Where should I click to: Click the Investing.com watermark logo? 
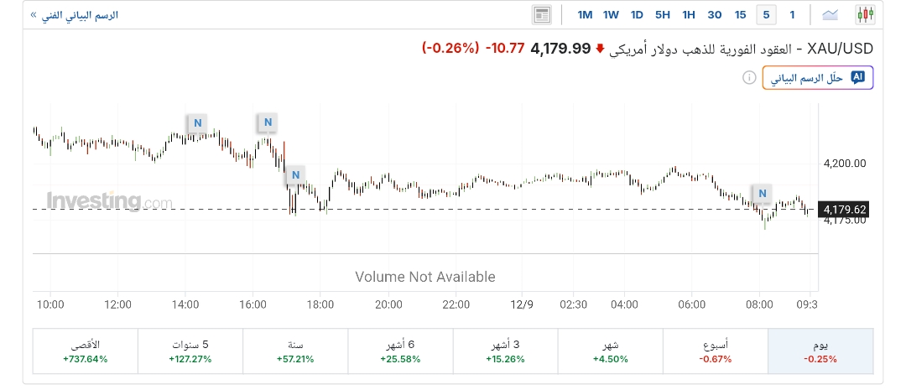110,201
